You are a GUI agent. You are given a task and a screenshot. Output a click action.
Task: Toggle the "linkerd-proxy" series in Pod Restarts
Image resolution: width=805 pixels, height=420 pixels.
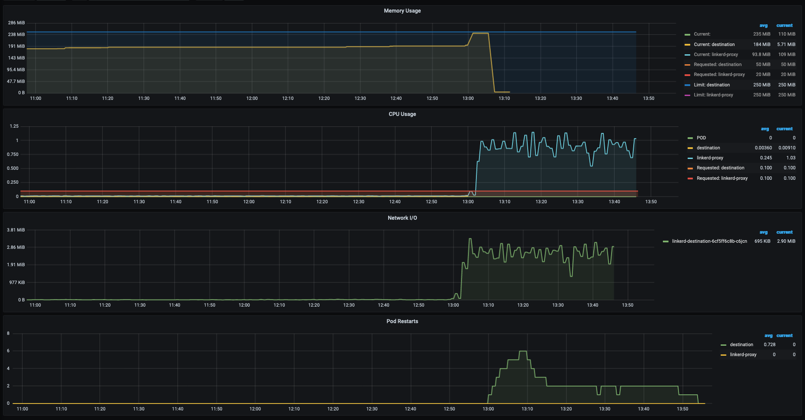(743, 354)
